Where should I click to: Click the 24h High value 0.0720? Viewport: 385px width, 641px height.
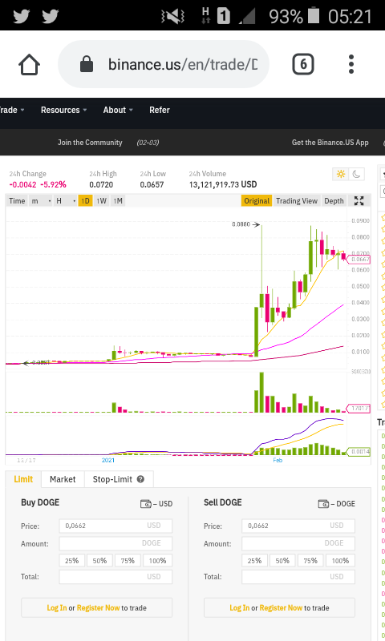point(101,184)
